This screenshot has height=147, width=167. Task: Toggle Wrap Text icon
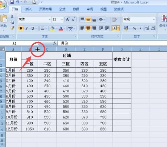click(x=114, y=19)
